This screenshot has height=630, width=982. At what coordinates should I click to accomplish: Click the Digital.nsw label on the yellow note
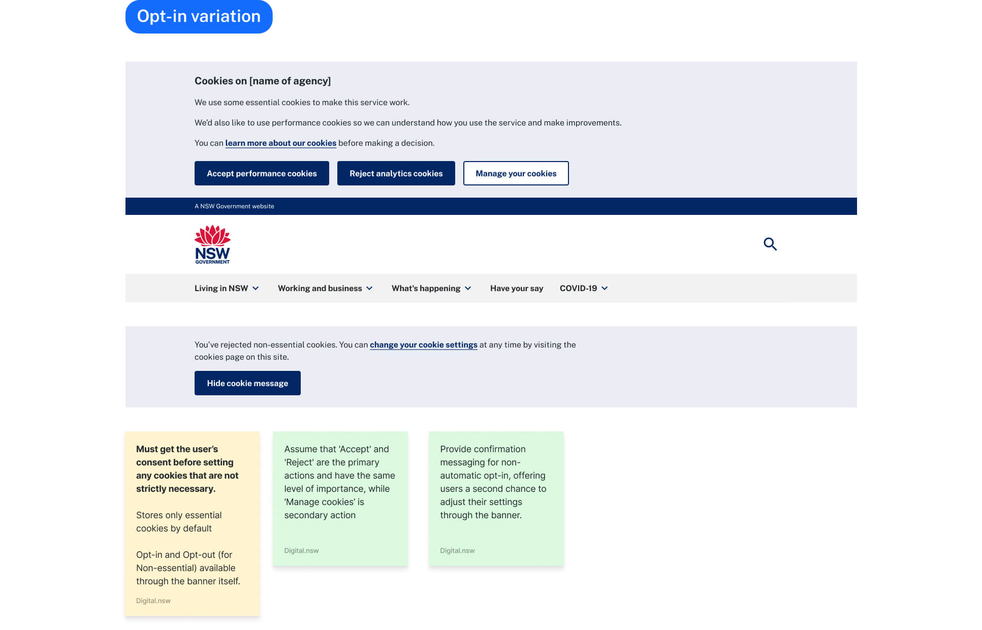pyautogui.click(x=153, y=601)
